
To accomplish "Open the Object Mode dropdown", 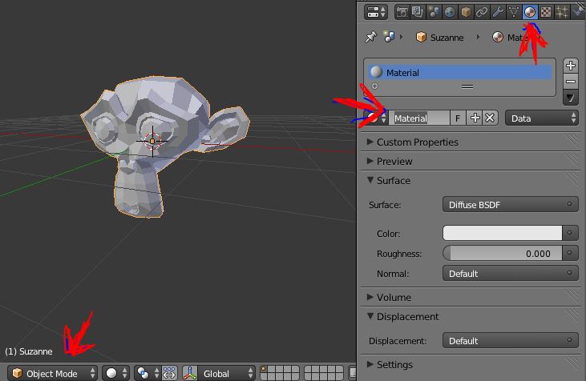I will 52,373.
